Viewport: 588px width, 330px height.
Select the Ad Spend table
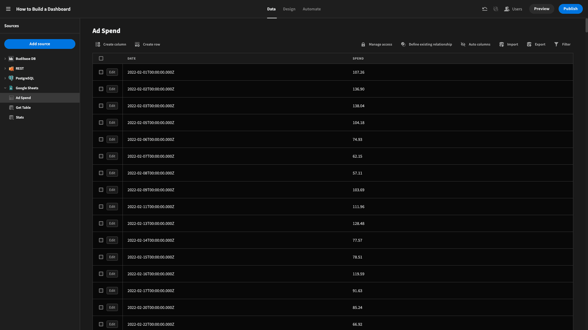click(x=40, y=98)
